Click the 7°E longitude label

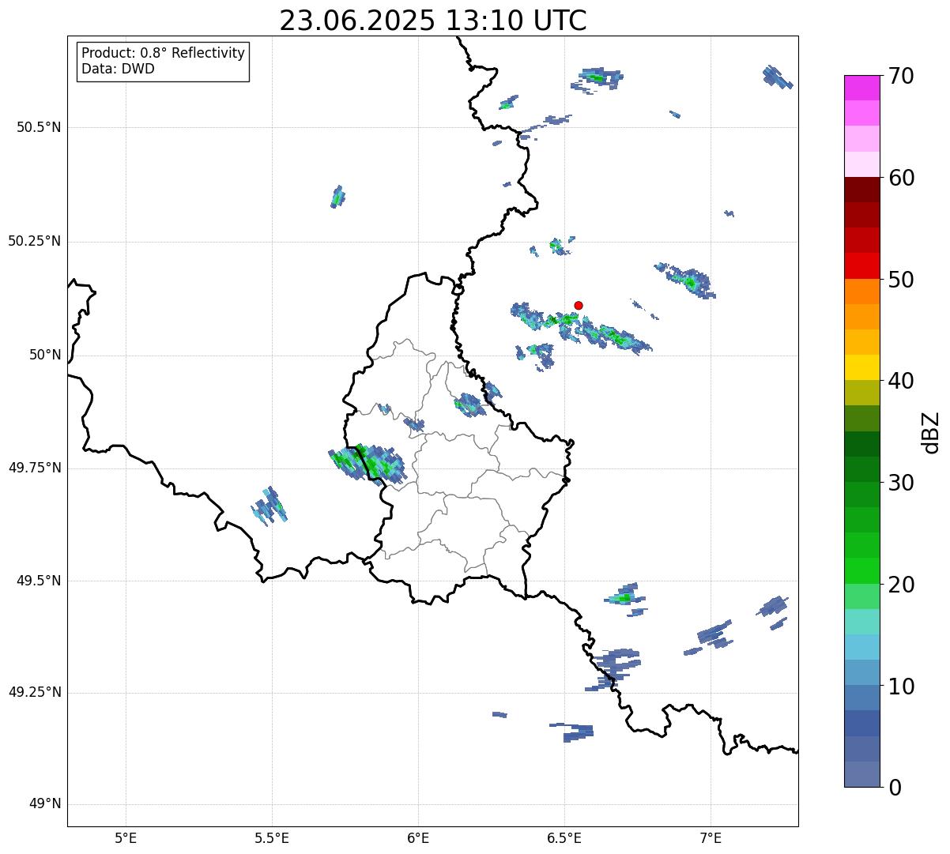click(x=711, y=837)
